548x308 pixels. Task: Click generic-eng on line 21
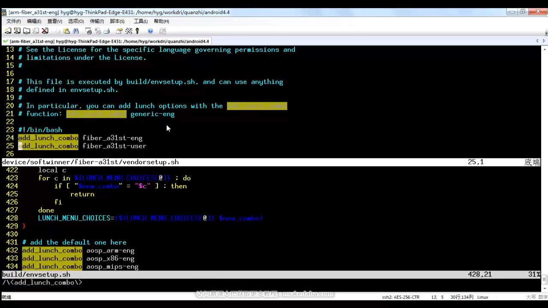point(152,114)
